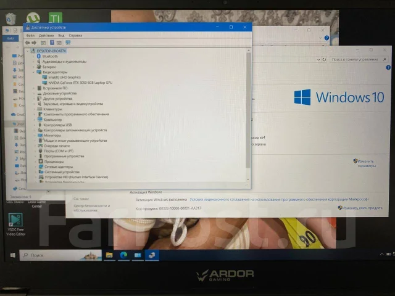Click the Клавиатуры keyboard category icon

click(39, 109)
